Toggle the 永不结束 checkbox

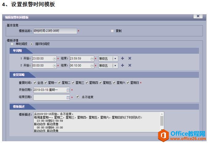click(78, 97)
